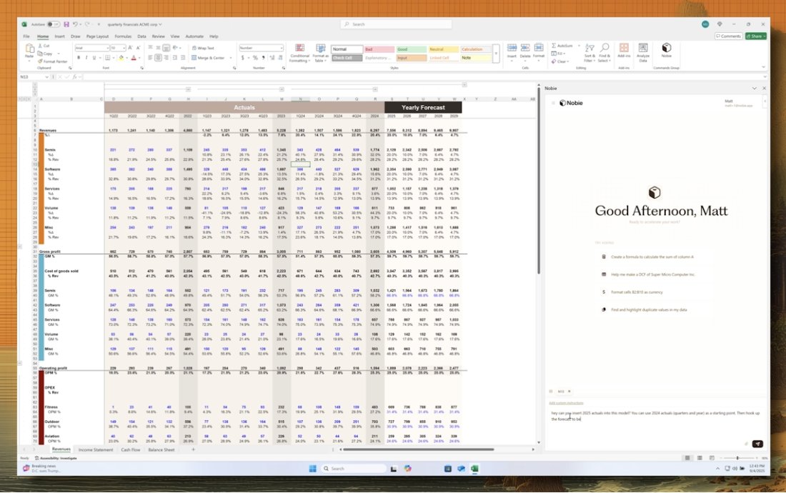Toggle italic formatting in Font group

click(x=86, y=58)
